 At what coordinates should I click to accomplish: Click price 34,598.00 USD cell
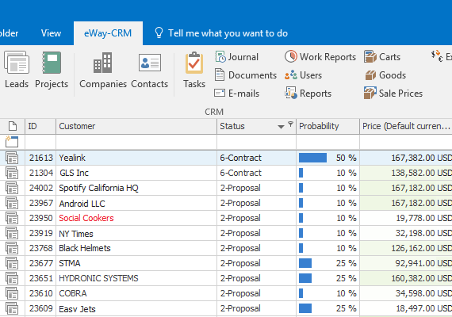(x=406, y=293)
